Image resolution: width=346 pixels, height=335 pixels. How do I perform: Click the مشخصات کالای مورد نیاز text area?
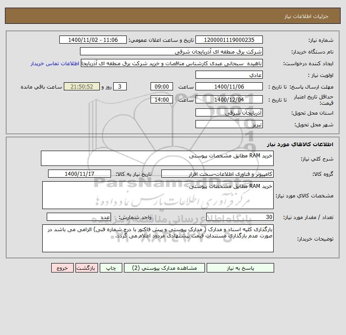pos(158,195)
